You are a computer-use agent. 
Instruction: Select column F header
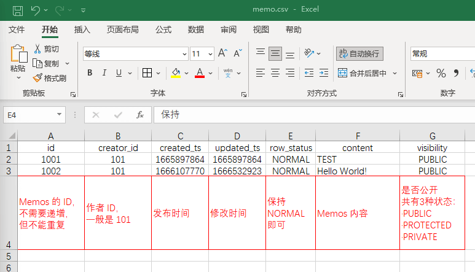click(358, 136)
